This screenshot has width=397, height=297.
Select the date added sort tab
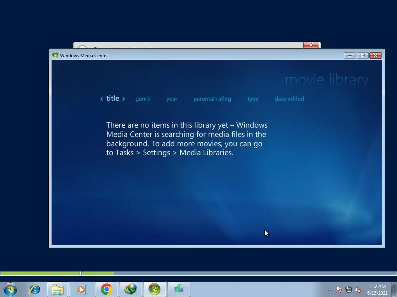click(289, 99)
